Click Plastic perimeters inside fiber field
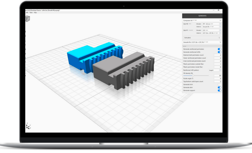 click(218, 67)
